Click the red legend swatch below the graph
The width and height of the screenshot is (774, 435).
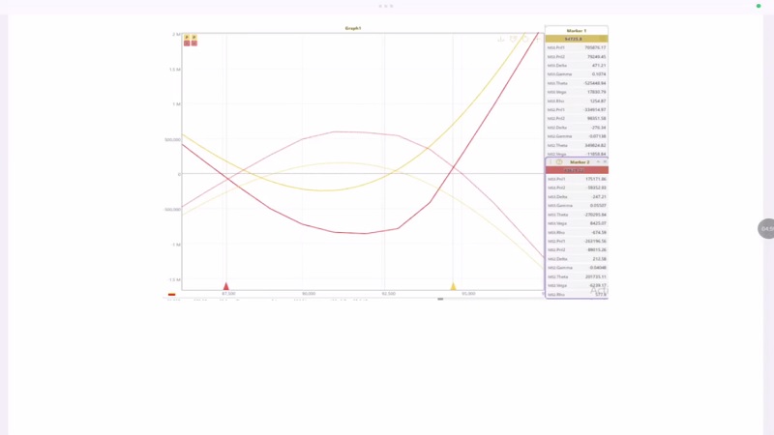point(171,295)
